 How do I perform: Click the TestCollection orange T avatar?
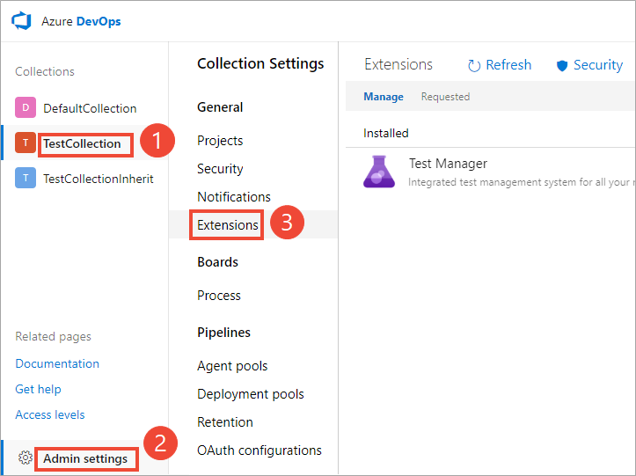(26, 143)
